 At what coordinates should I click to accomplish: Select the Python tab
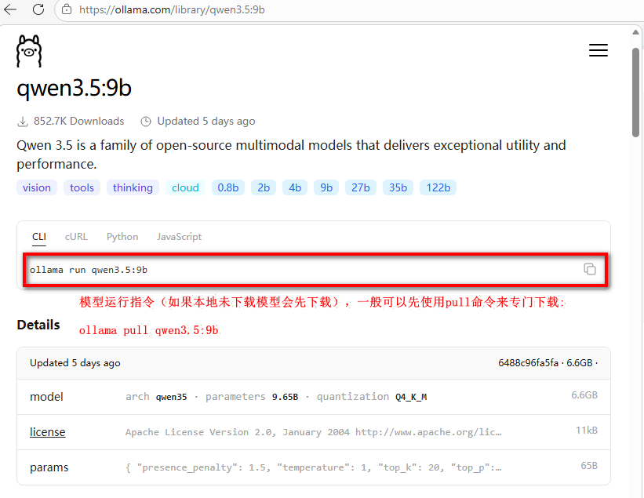tap(122, 236)
